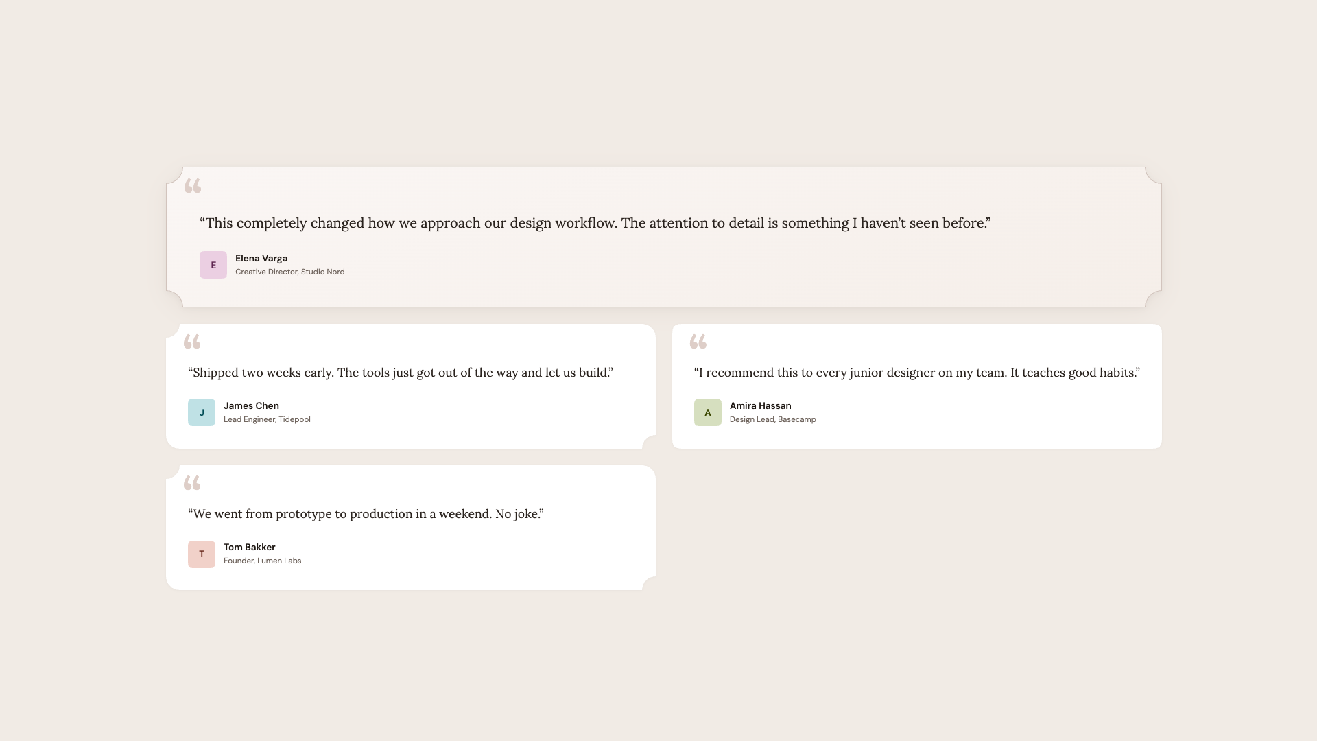Click the junior designer recommendation quote

pyautogui.click(x=916, y=373)
